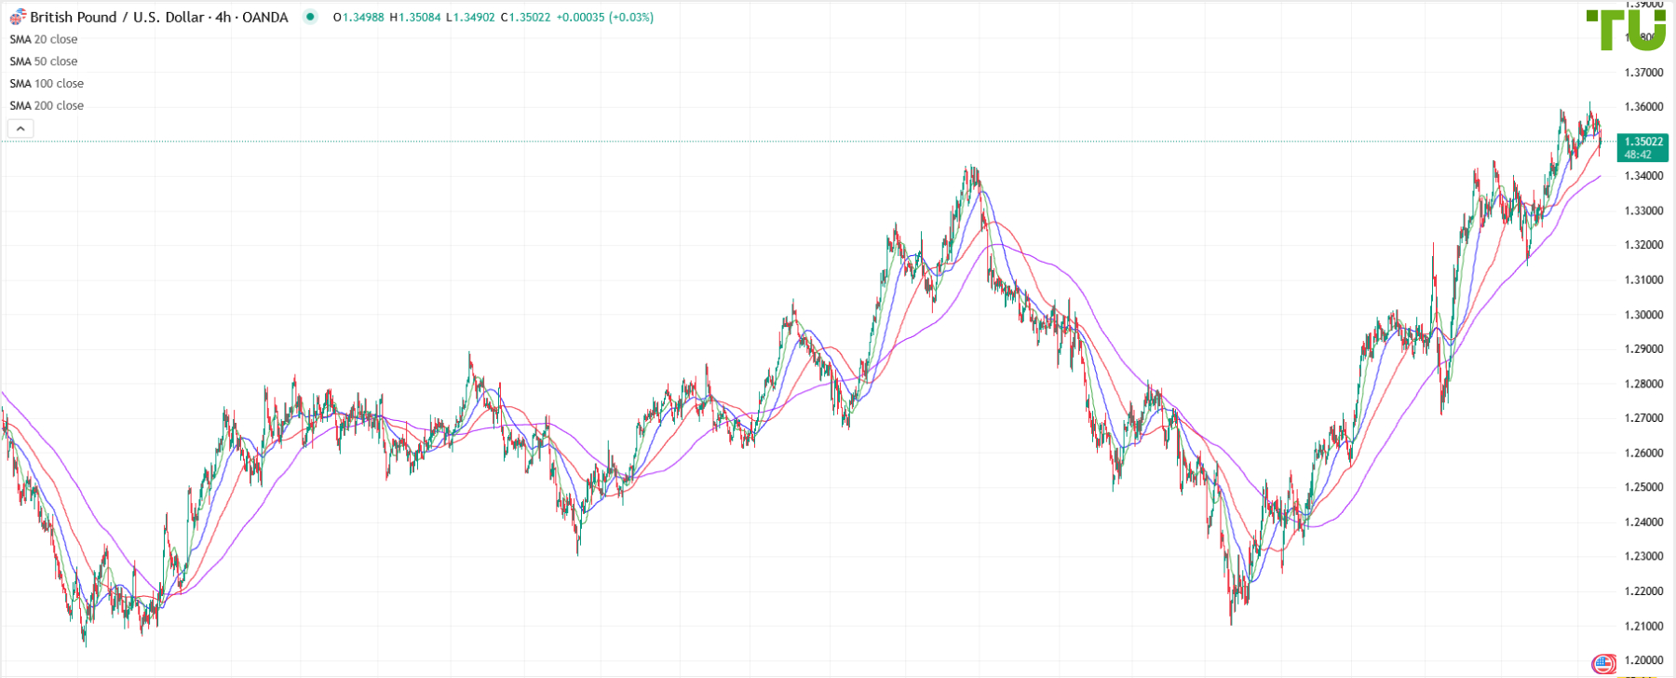Click the US flag event icon

[1603, 664]
